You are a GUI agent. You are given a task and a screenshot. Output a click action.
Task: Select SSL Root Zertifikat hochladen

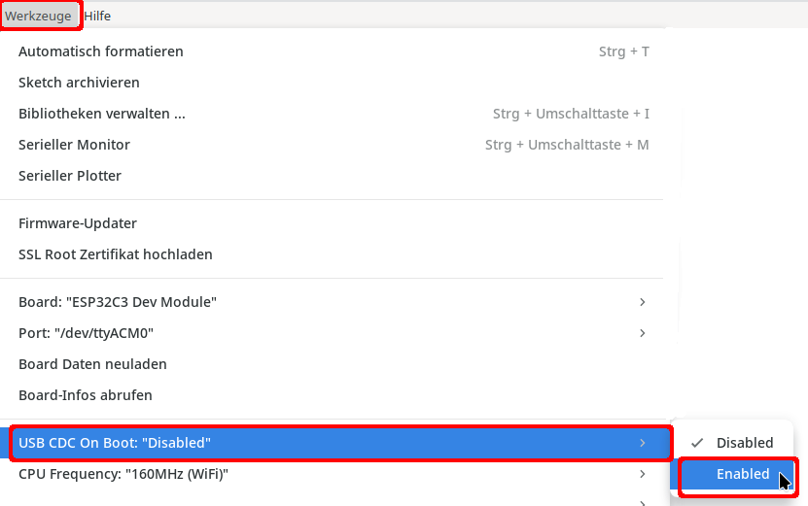(115, 254)
